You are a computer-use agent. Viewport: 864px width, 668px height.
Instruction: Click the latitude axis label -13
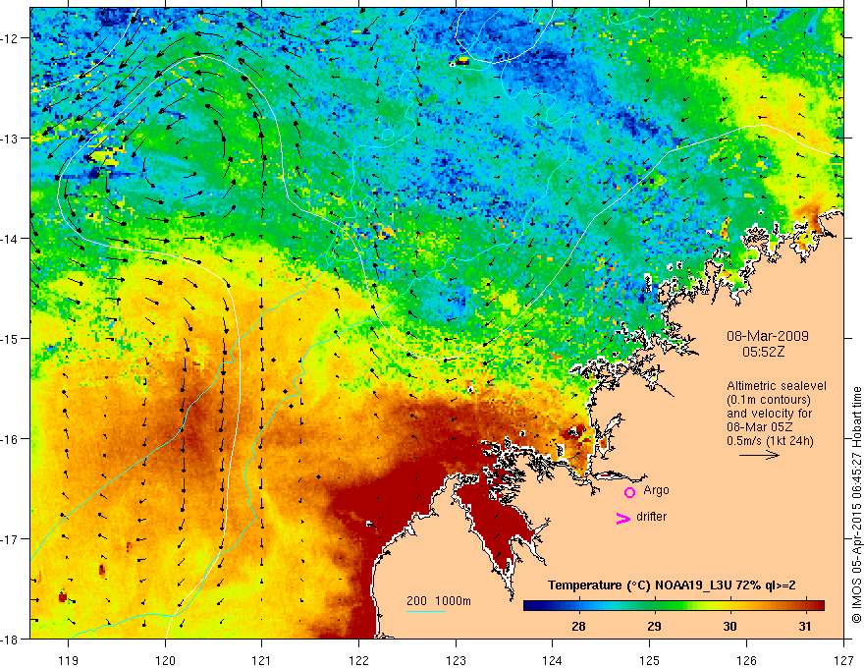[x=10, y=139]
